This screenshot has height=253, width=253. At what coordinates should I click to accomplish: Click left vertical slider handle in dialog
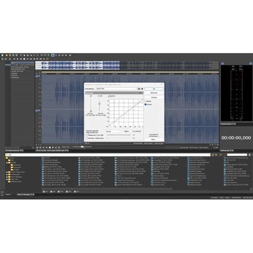click(x=91, y=110)
